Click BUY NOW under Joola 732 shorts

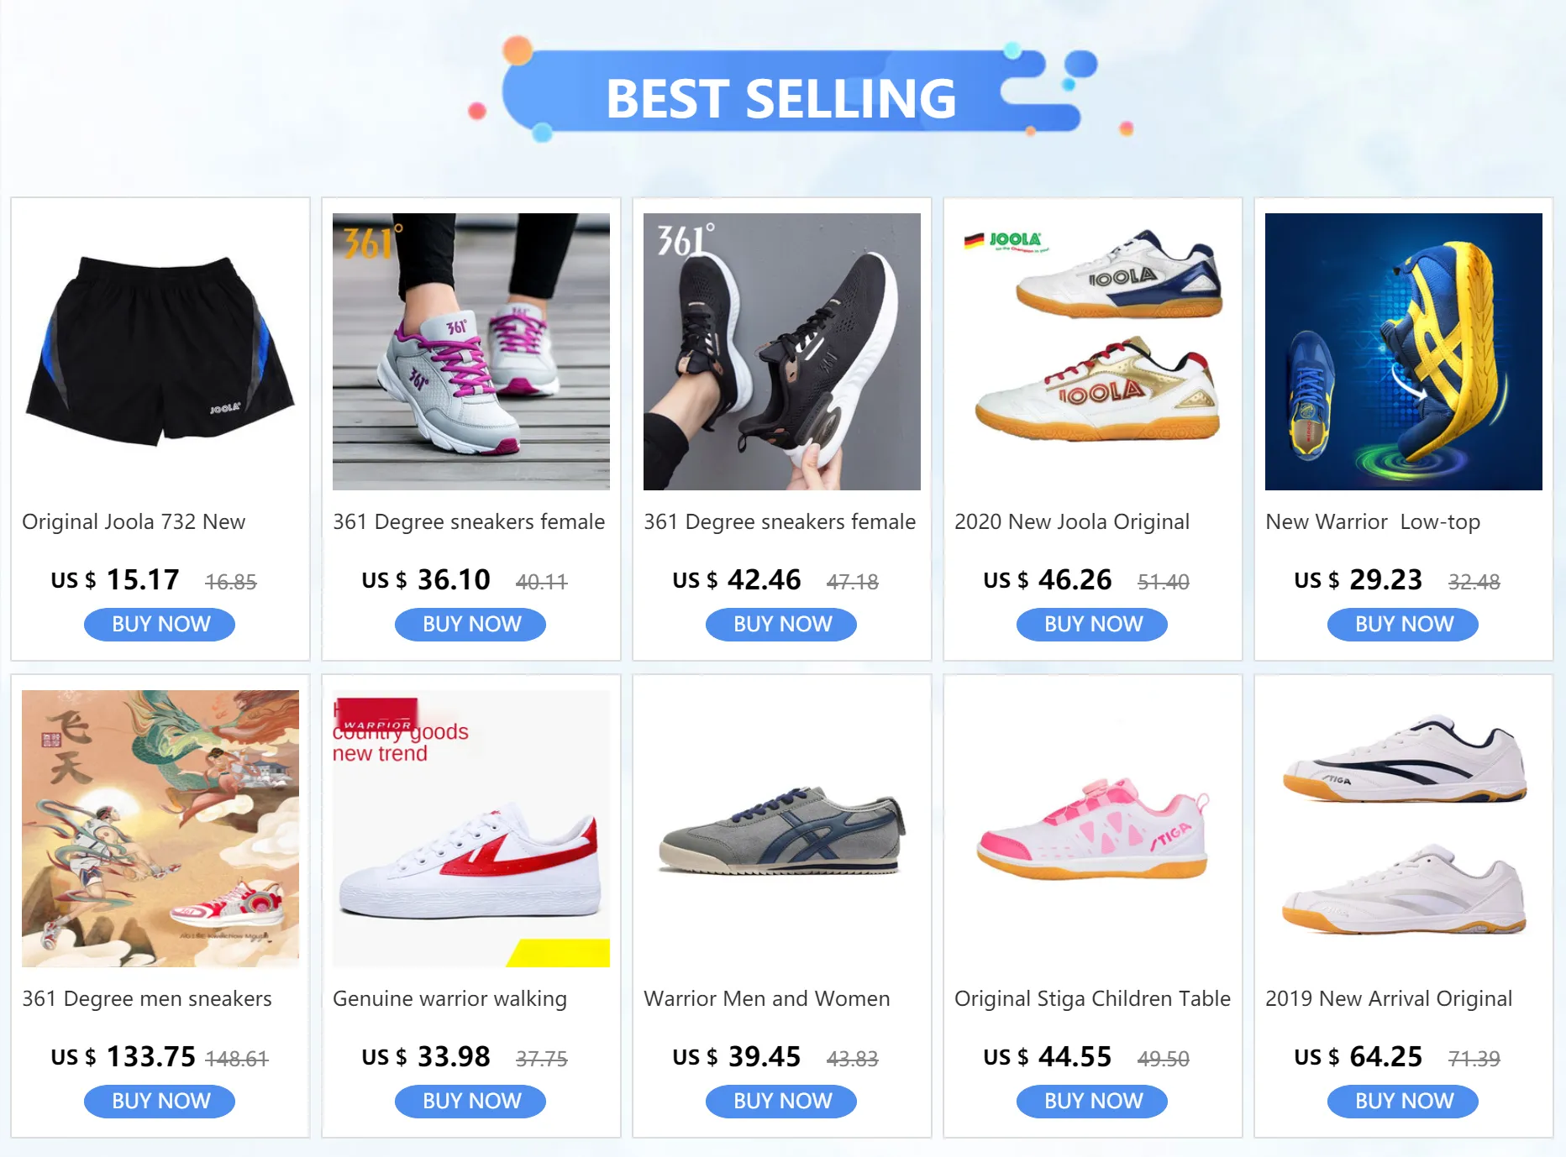160,625
